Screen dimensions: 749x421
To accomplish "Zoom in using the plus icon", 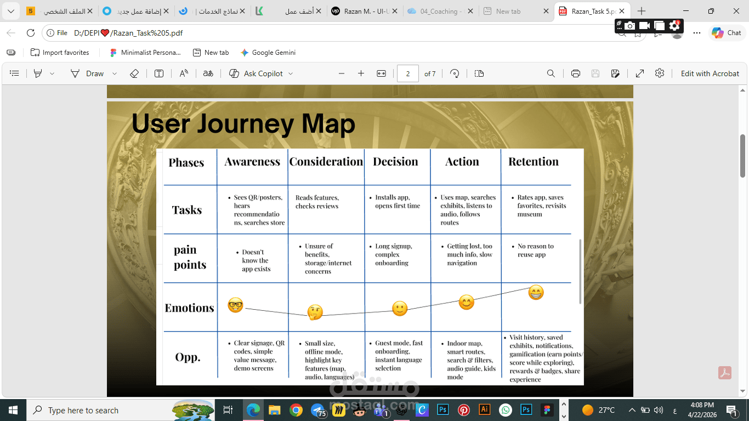I will click(x=361, y=73).
